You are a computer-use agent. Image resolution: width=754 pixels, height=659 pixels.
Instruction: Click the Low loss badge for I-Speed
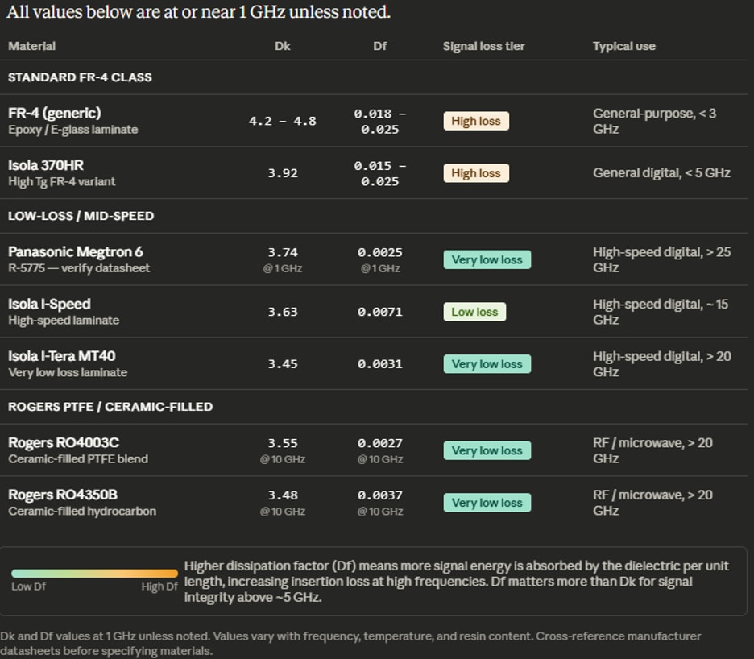pyautogui.click(x=474, y=312)
